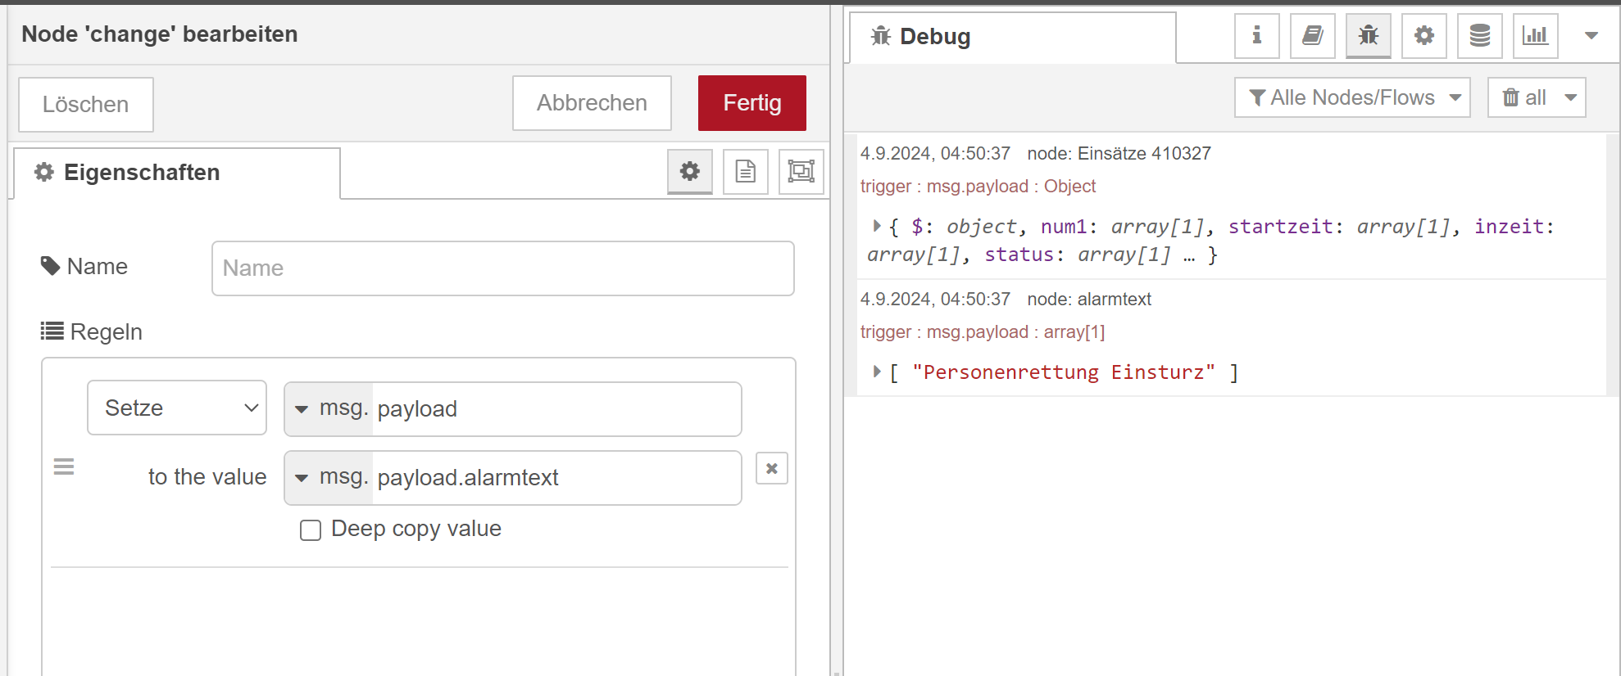This screenshot has width=1621, height=676.
Task: Edit the payload.alarmtext value field
Action: click(556, 477)
